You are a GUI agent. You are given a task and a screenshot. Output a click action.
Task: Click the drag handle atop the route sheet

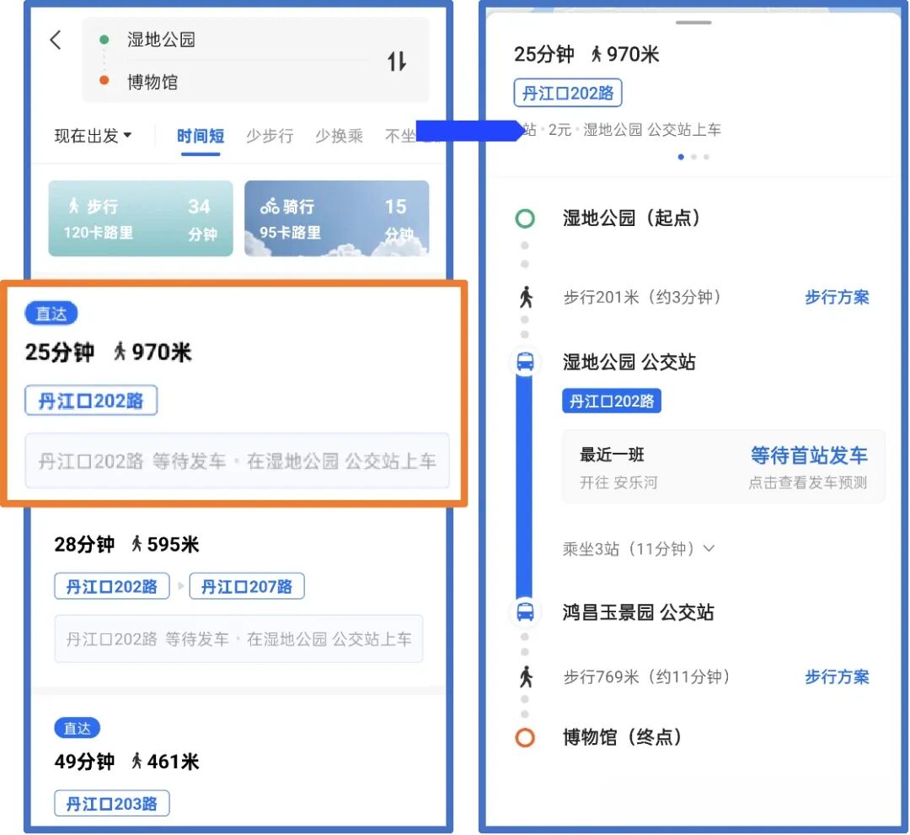click(693, 23)
